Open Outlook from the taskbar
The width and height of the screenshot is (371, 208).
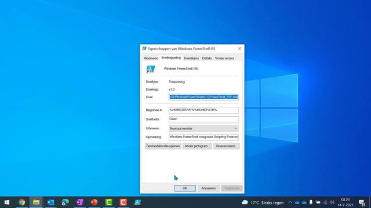point(50,202)
